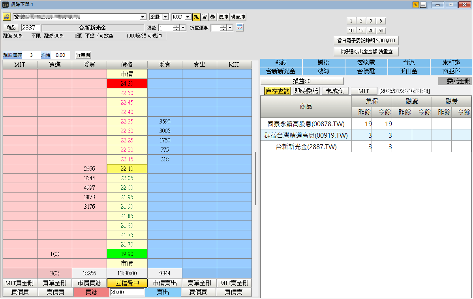Click the green 19.90 limit-down price cell
The width and height of the screenshot is (473, 299).
tap(127, 254)
